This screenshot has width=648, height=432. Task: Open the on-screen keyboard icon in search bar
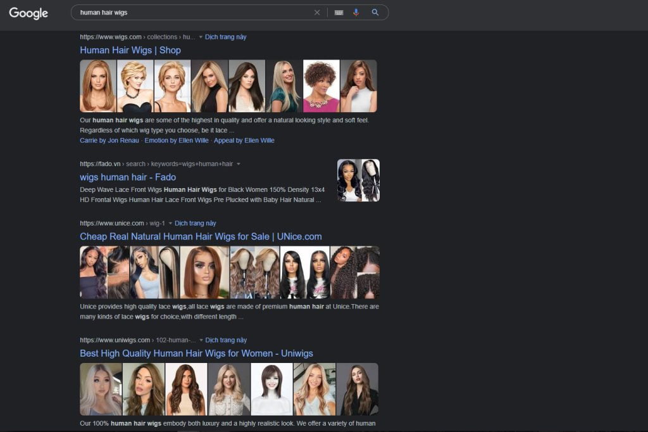tap(339, 12)
